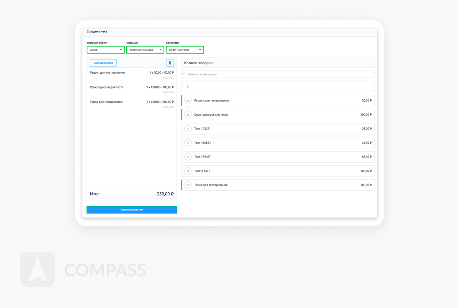Click the Т4 round icon
Screen dimensions: 458x308
(x=188, y=143)
